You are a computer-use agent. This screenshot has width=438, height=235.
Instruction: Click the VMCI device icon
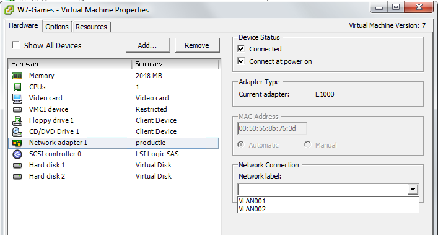17,110
